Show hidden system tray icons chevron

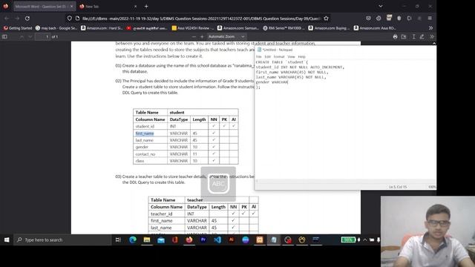(x=365, y=240)
